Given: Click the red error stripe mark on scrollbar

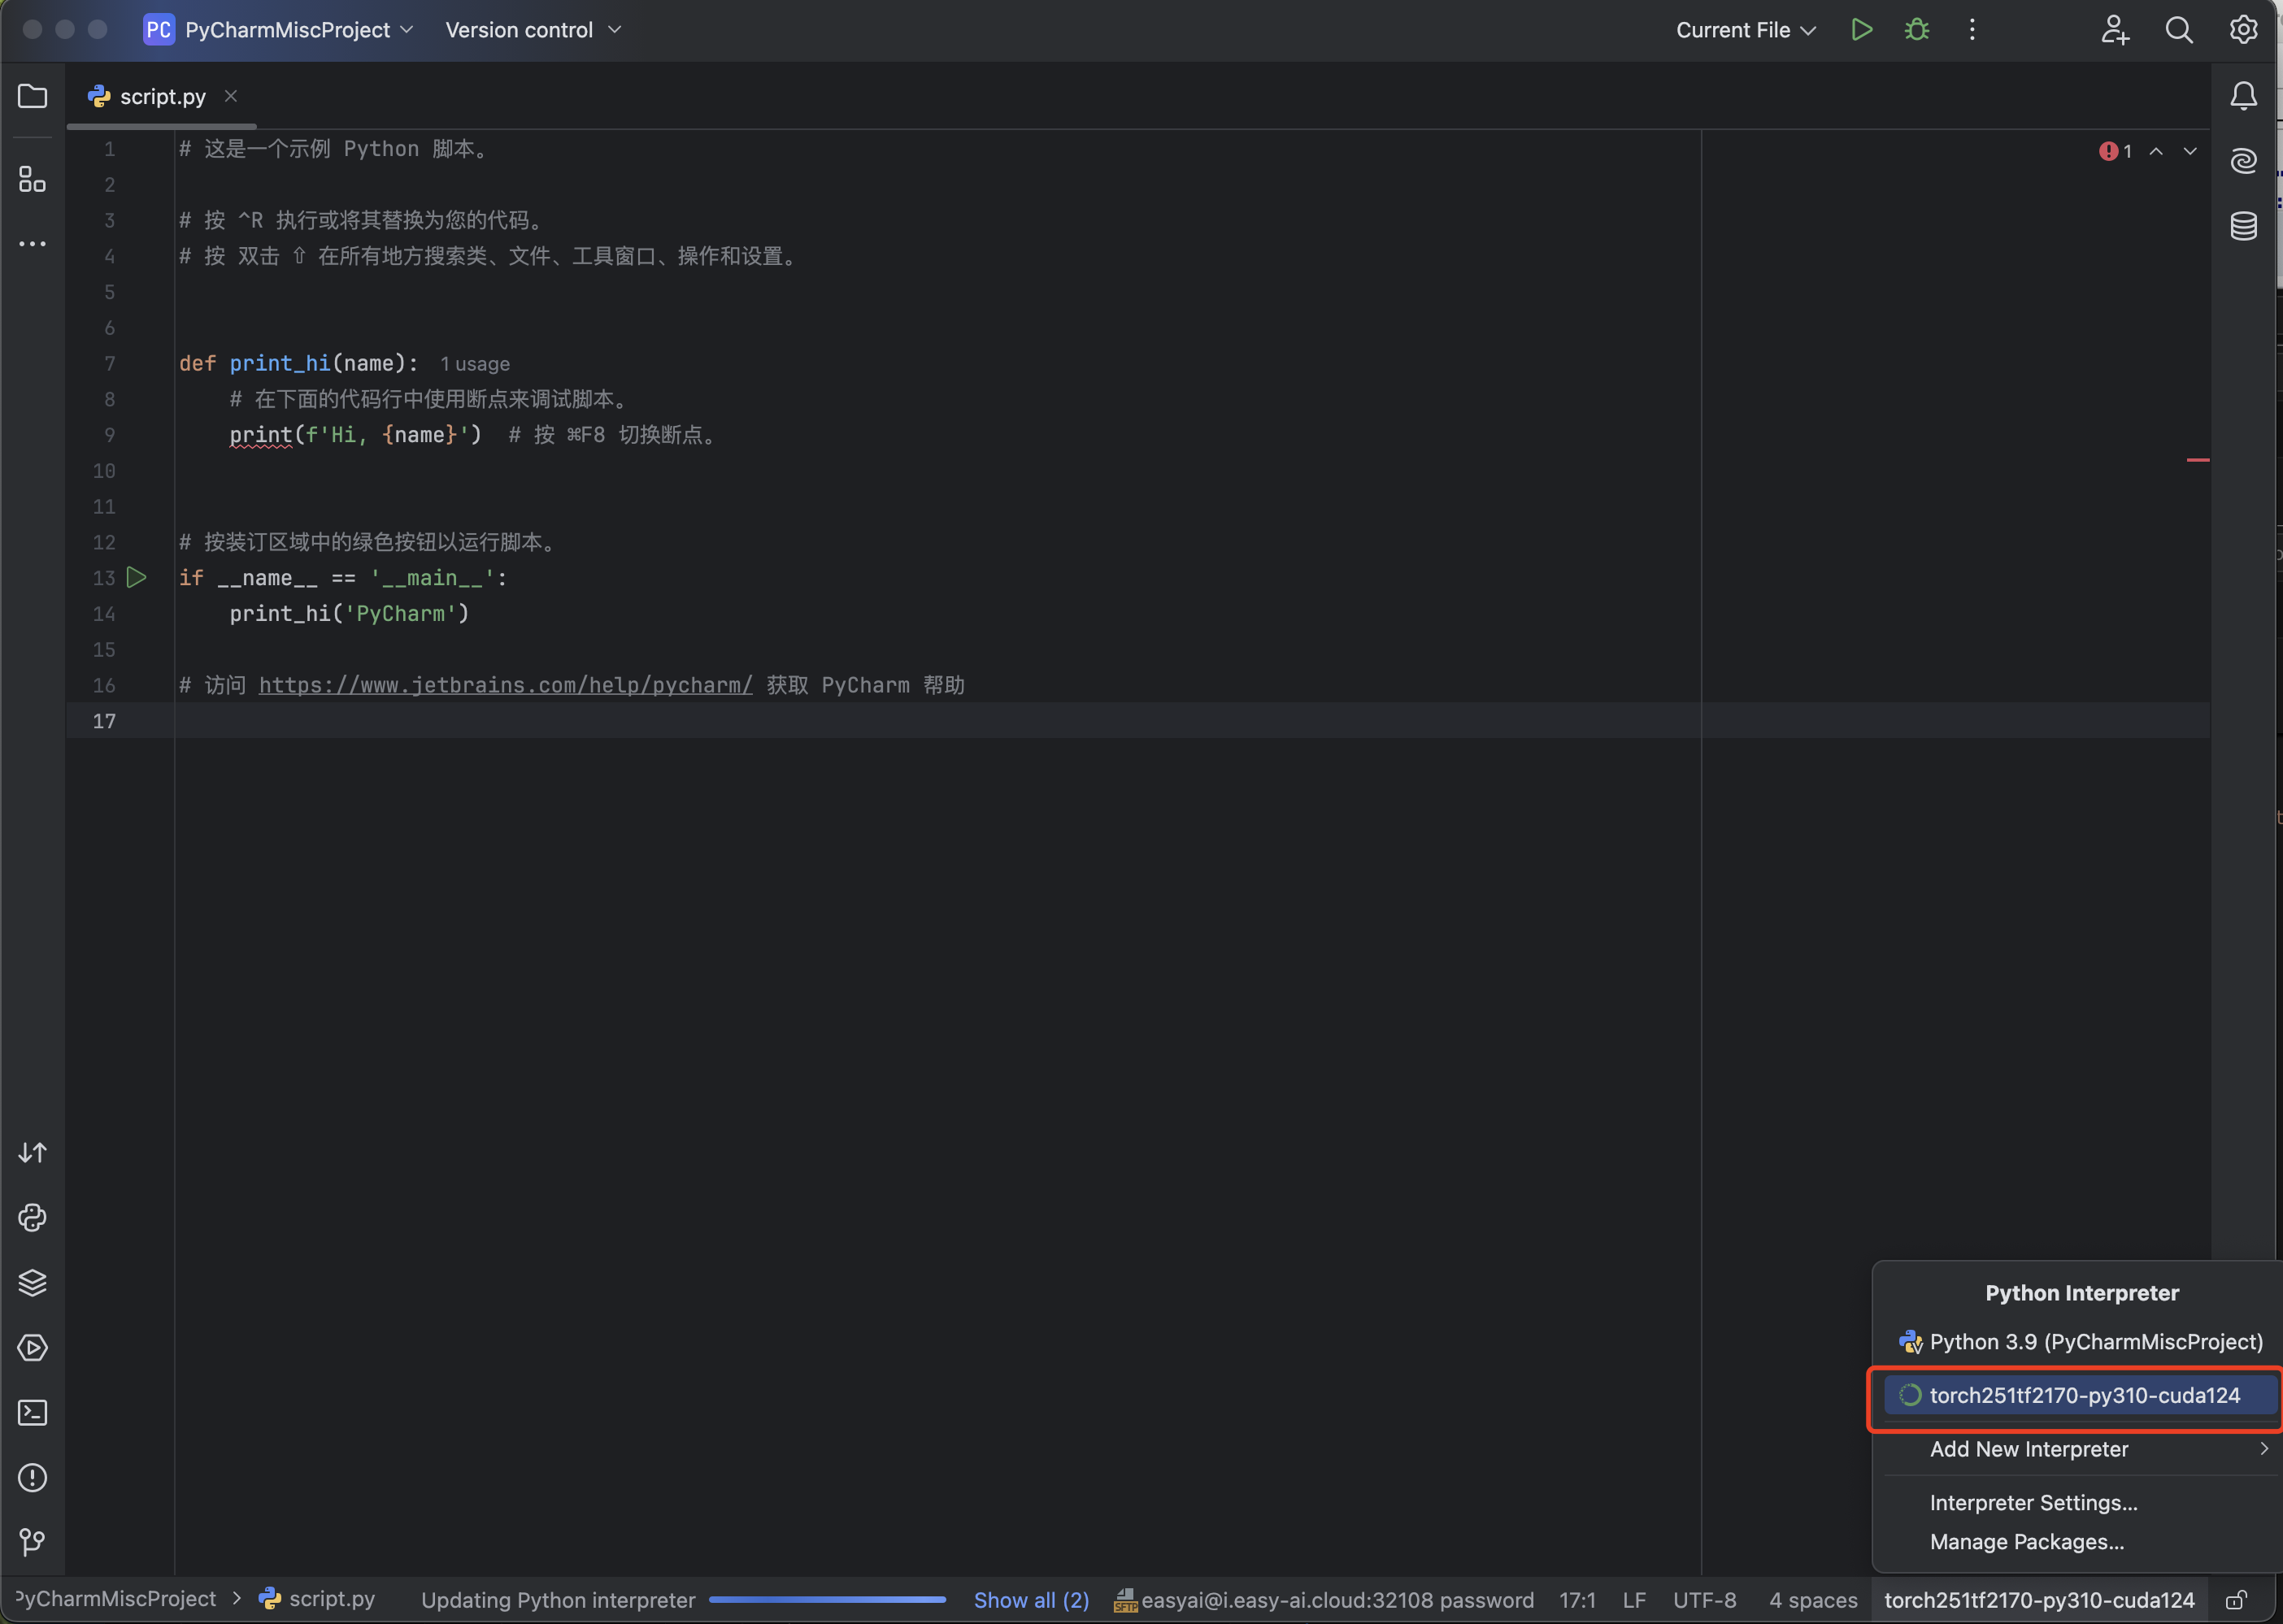Looking at the screenshot, I should (2198, 460).
